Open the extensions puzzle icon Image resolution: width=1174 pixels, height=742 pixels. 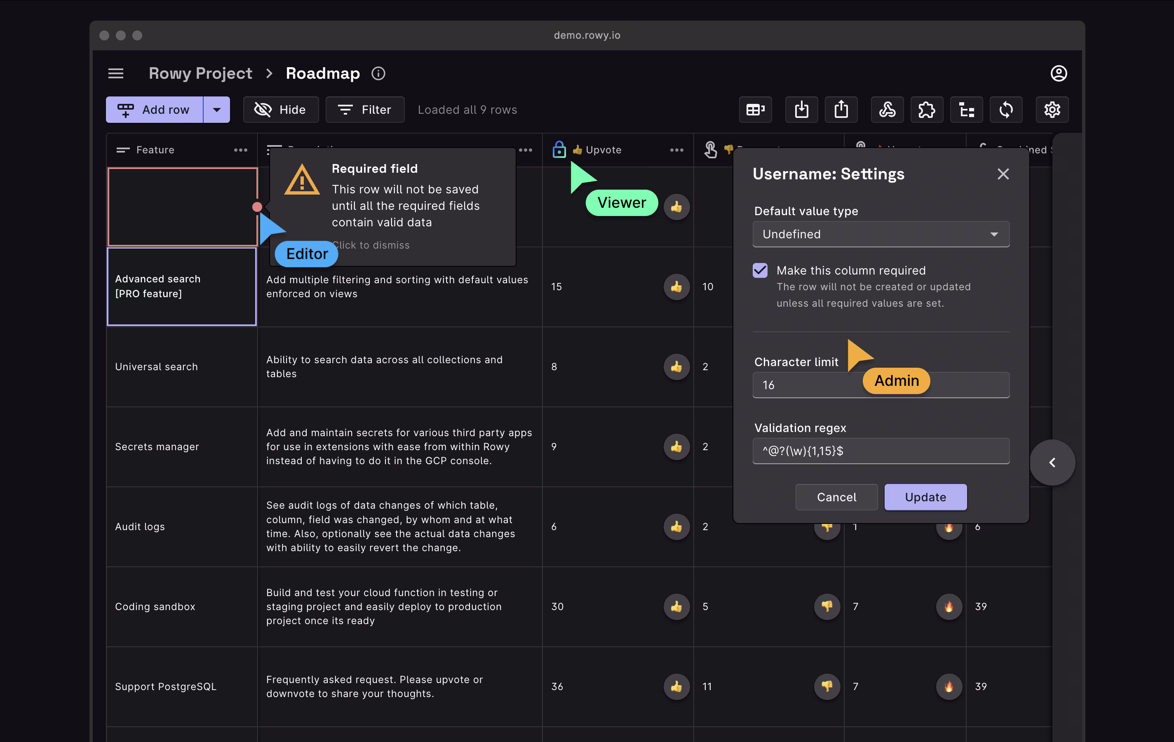coord(926,110)
